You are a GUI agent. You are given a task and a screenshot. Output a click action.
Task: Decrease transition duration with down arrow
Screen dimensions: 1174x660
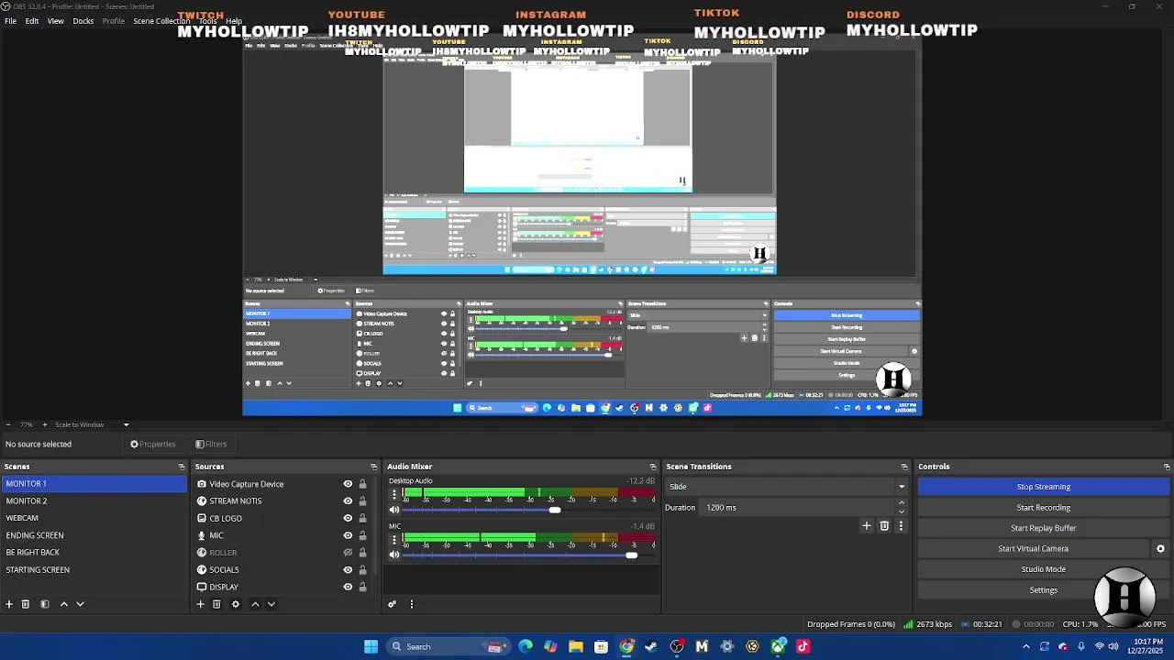(901, 511)
